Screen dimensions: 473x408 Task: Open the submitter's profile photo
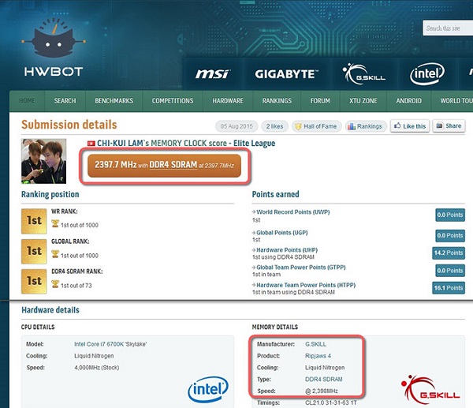coord(43,161)
